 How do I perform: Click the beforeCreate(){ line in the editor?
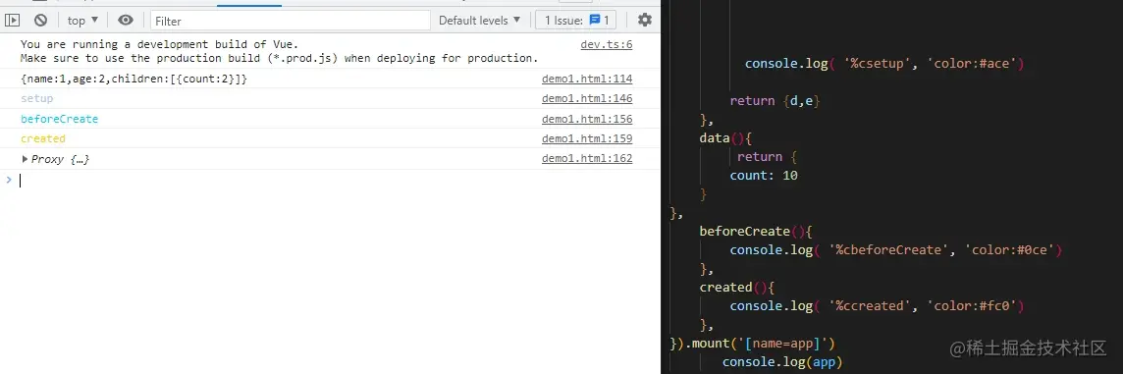tap(756, 232)
